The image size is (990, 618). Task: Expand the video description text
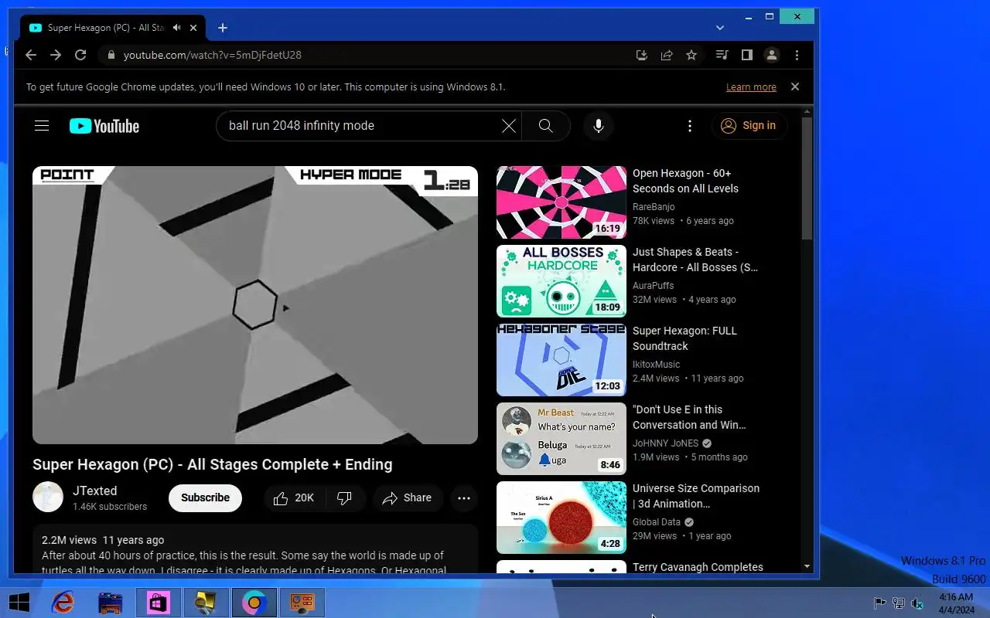point(244,563)
